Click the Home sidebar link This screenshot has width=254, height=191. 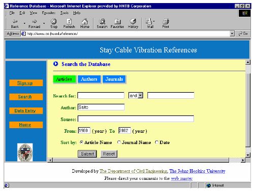pos(26,125)
